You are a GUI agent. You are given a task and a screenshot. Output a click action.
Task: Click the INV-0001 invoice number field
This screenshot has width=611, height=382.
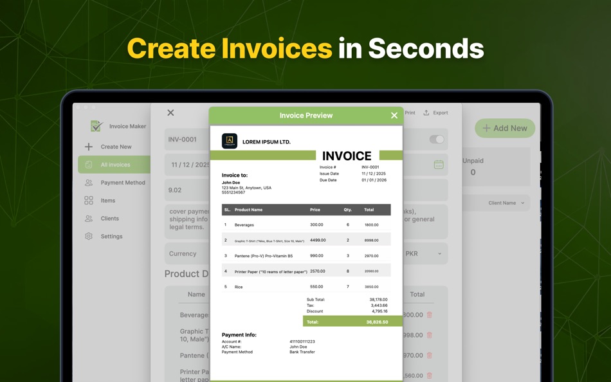181,139
